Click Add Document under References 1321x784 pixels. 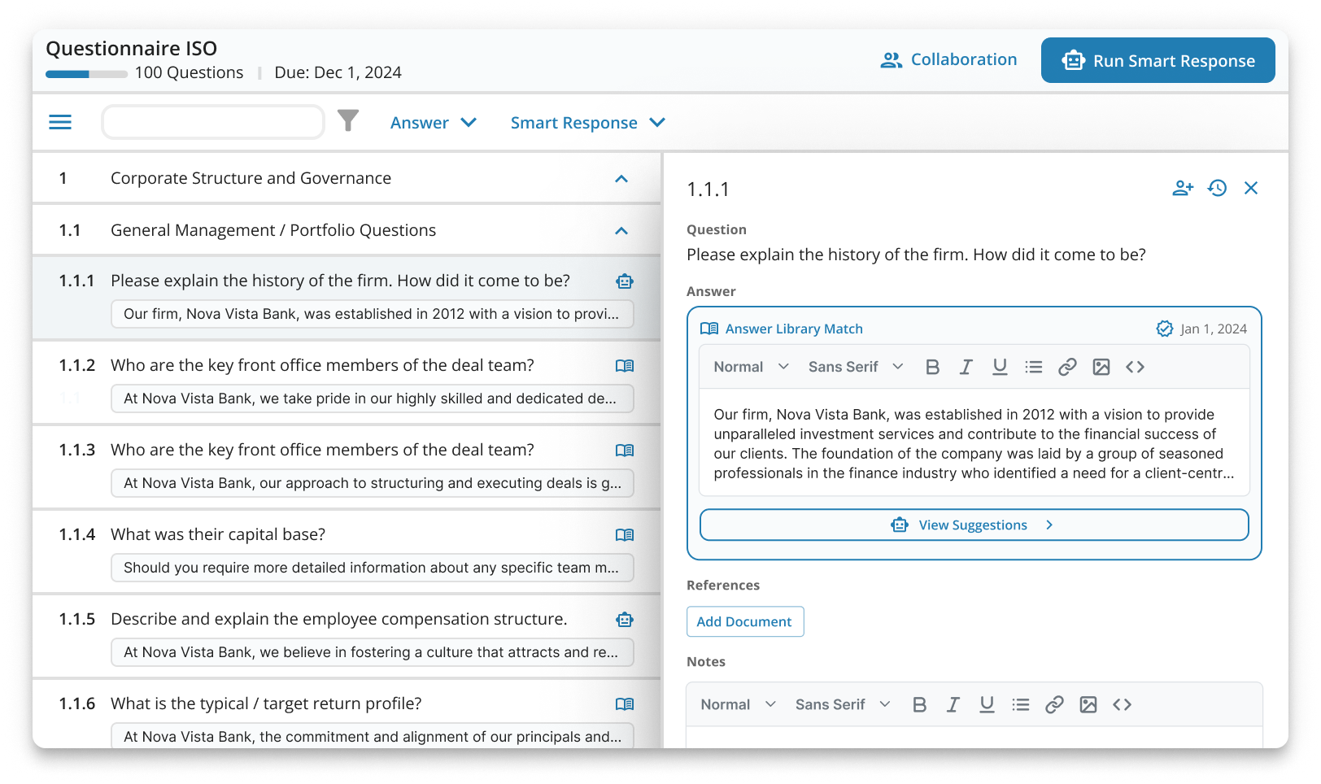pos(744,621)
